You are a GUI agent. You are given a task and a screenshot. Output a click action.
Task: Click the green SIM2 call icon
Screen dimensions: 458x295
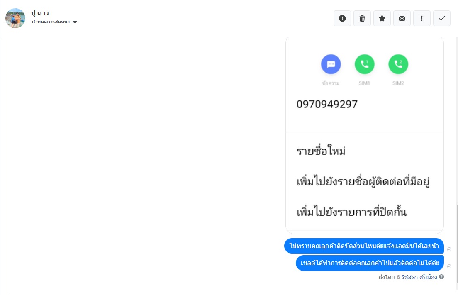tap(398, 64)
